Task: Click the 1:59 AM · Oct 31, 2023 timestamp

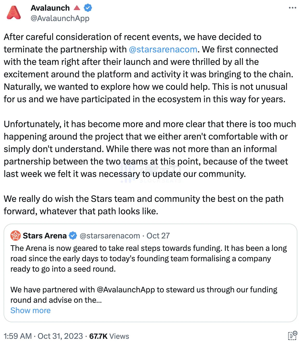Action: coord(43,336)
